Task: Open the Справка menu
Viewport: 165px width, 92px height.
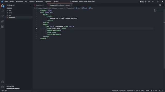Action: tap(56, 2)
